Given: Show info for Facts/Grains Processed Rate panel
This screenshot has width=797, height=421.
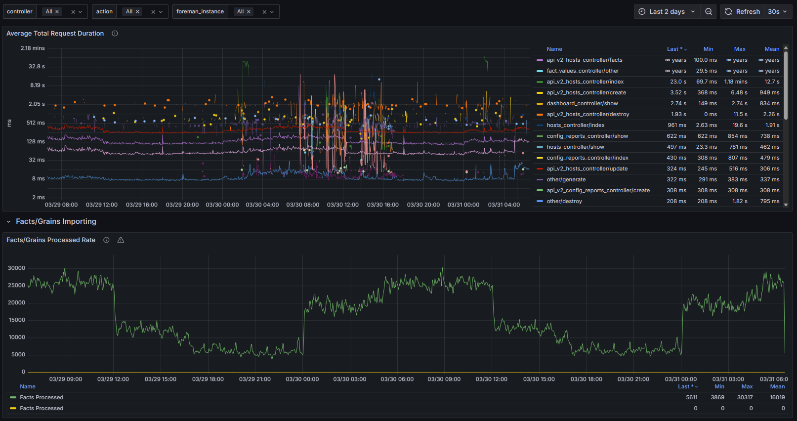Looking at the screenshot, I should click(x=106, y=240).
